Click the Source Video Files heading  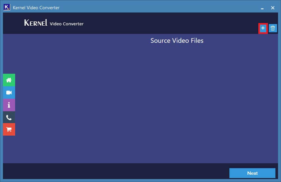point(177,40)
